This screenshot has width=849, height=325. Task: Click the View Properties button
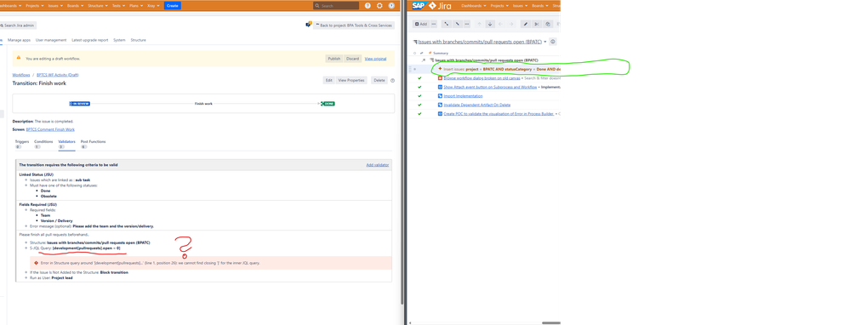click(351, 80)
